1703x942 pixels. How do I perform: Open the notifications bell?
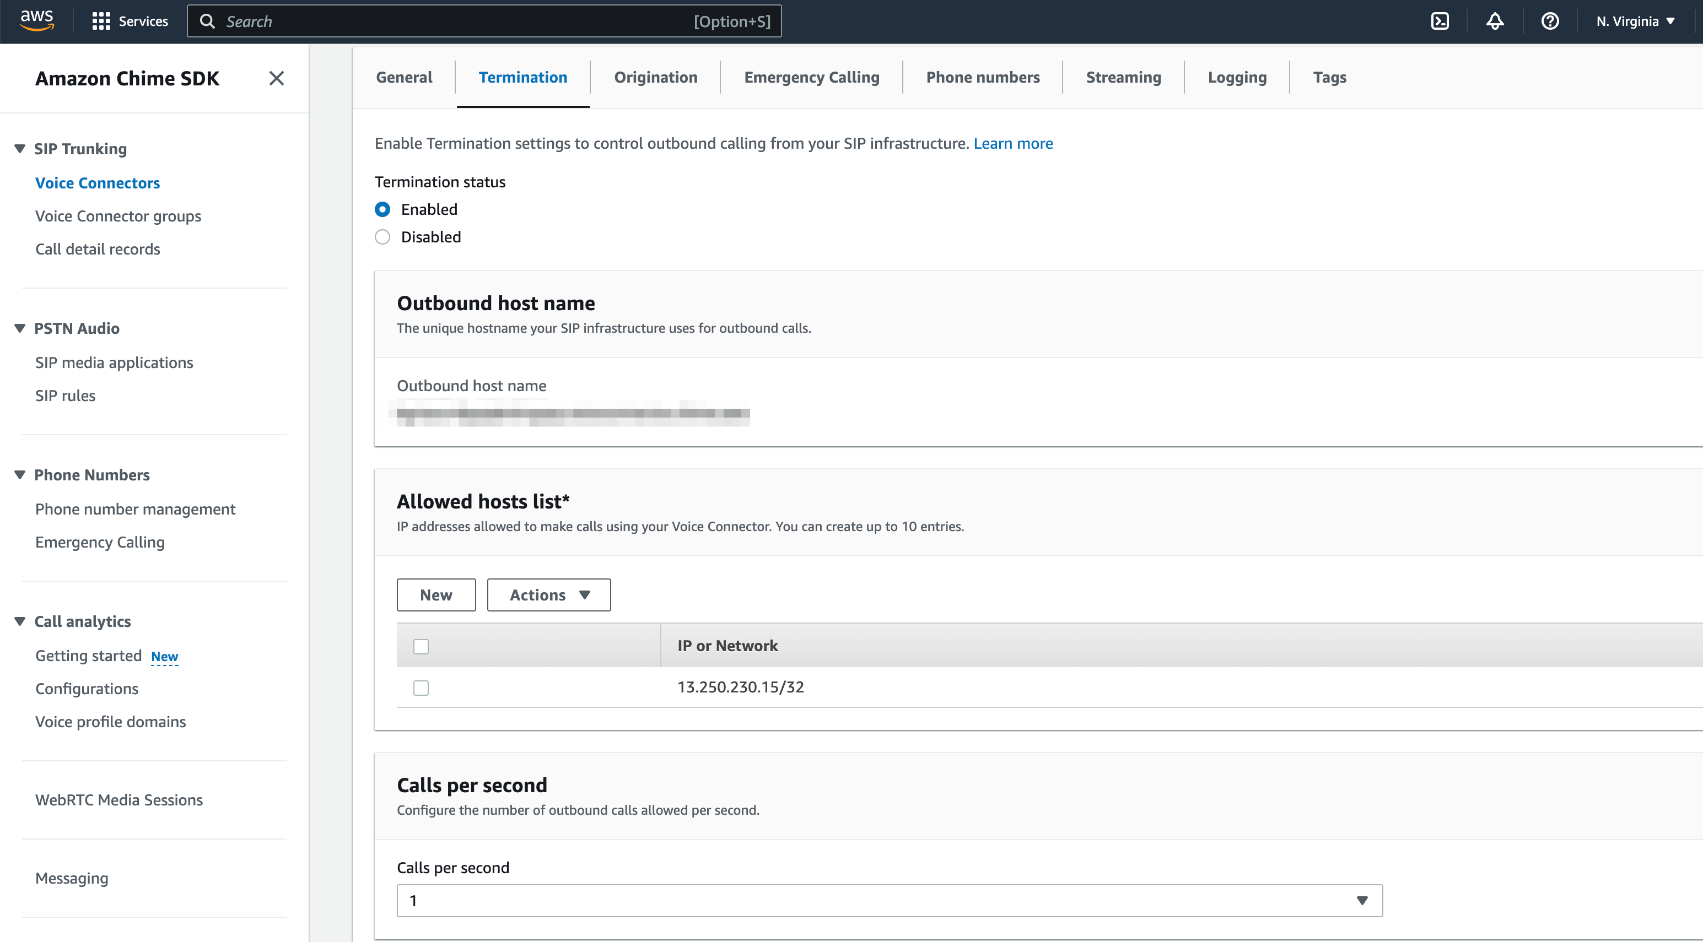pyautogui.click(x=1495, y=21)
